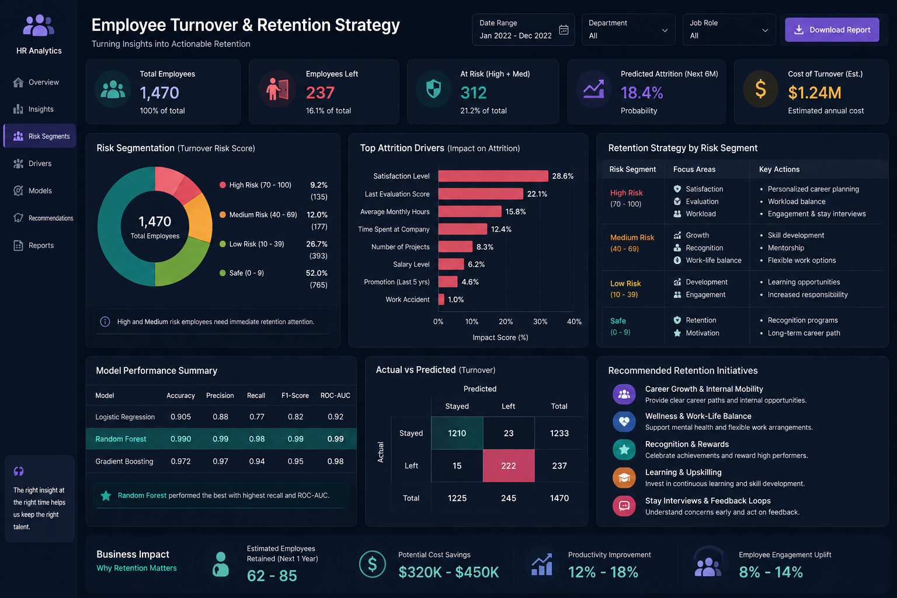The width and height of the screenshot is (897, 598).
Task: Click the Flexible work options action
Action: point(802,260)
